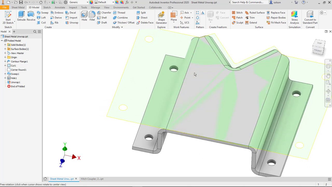
Task: Open the Inspect tab
Action: click(73, 8)
